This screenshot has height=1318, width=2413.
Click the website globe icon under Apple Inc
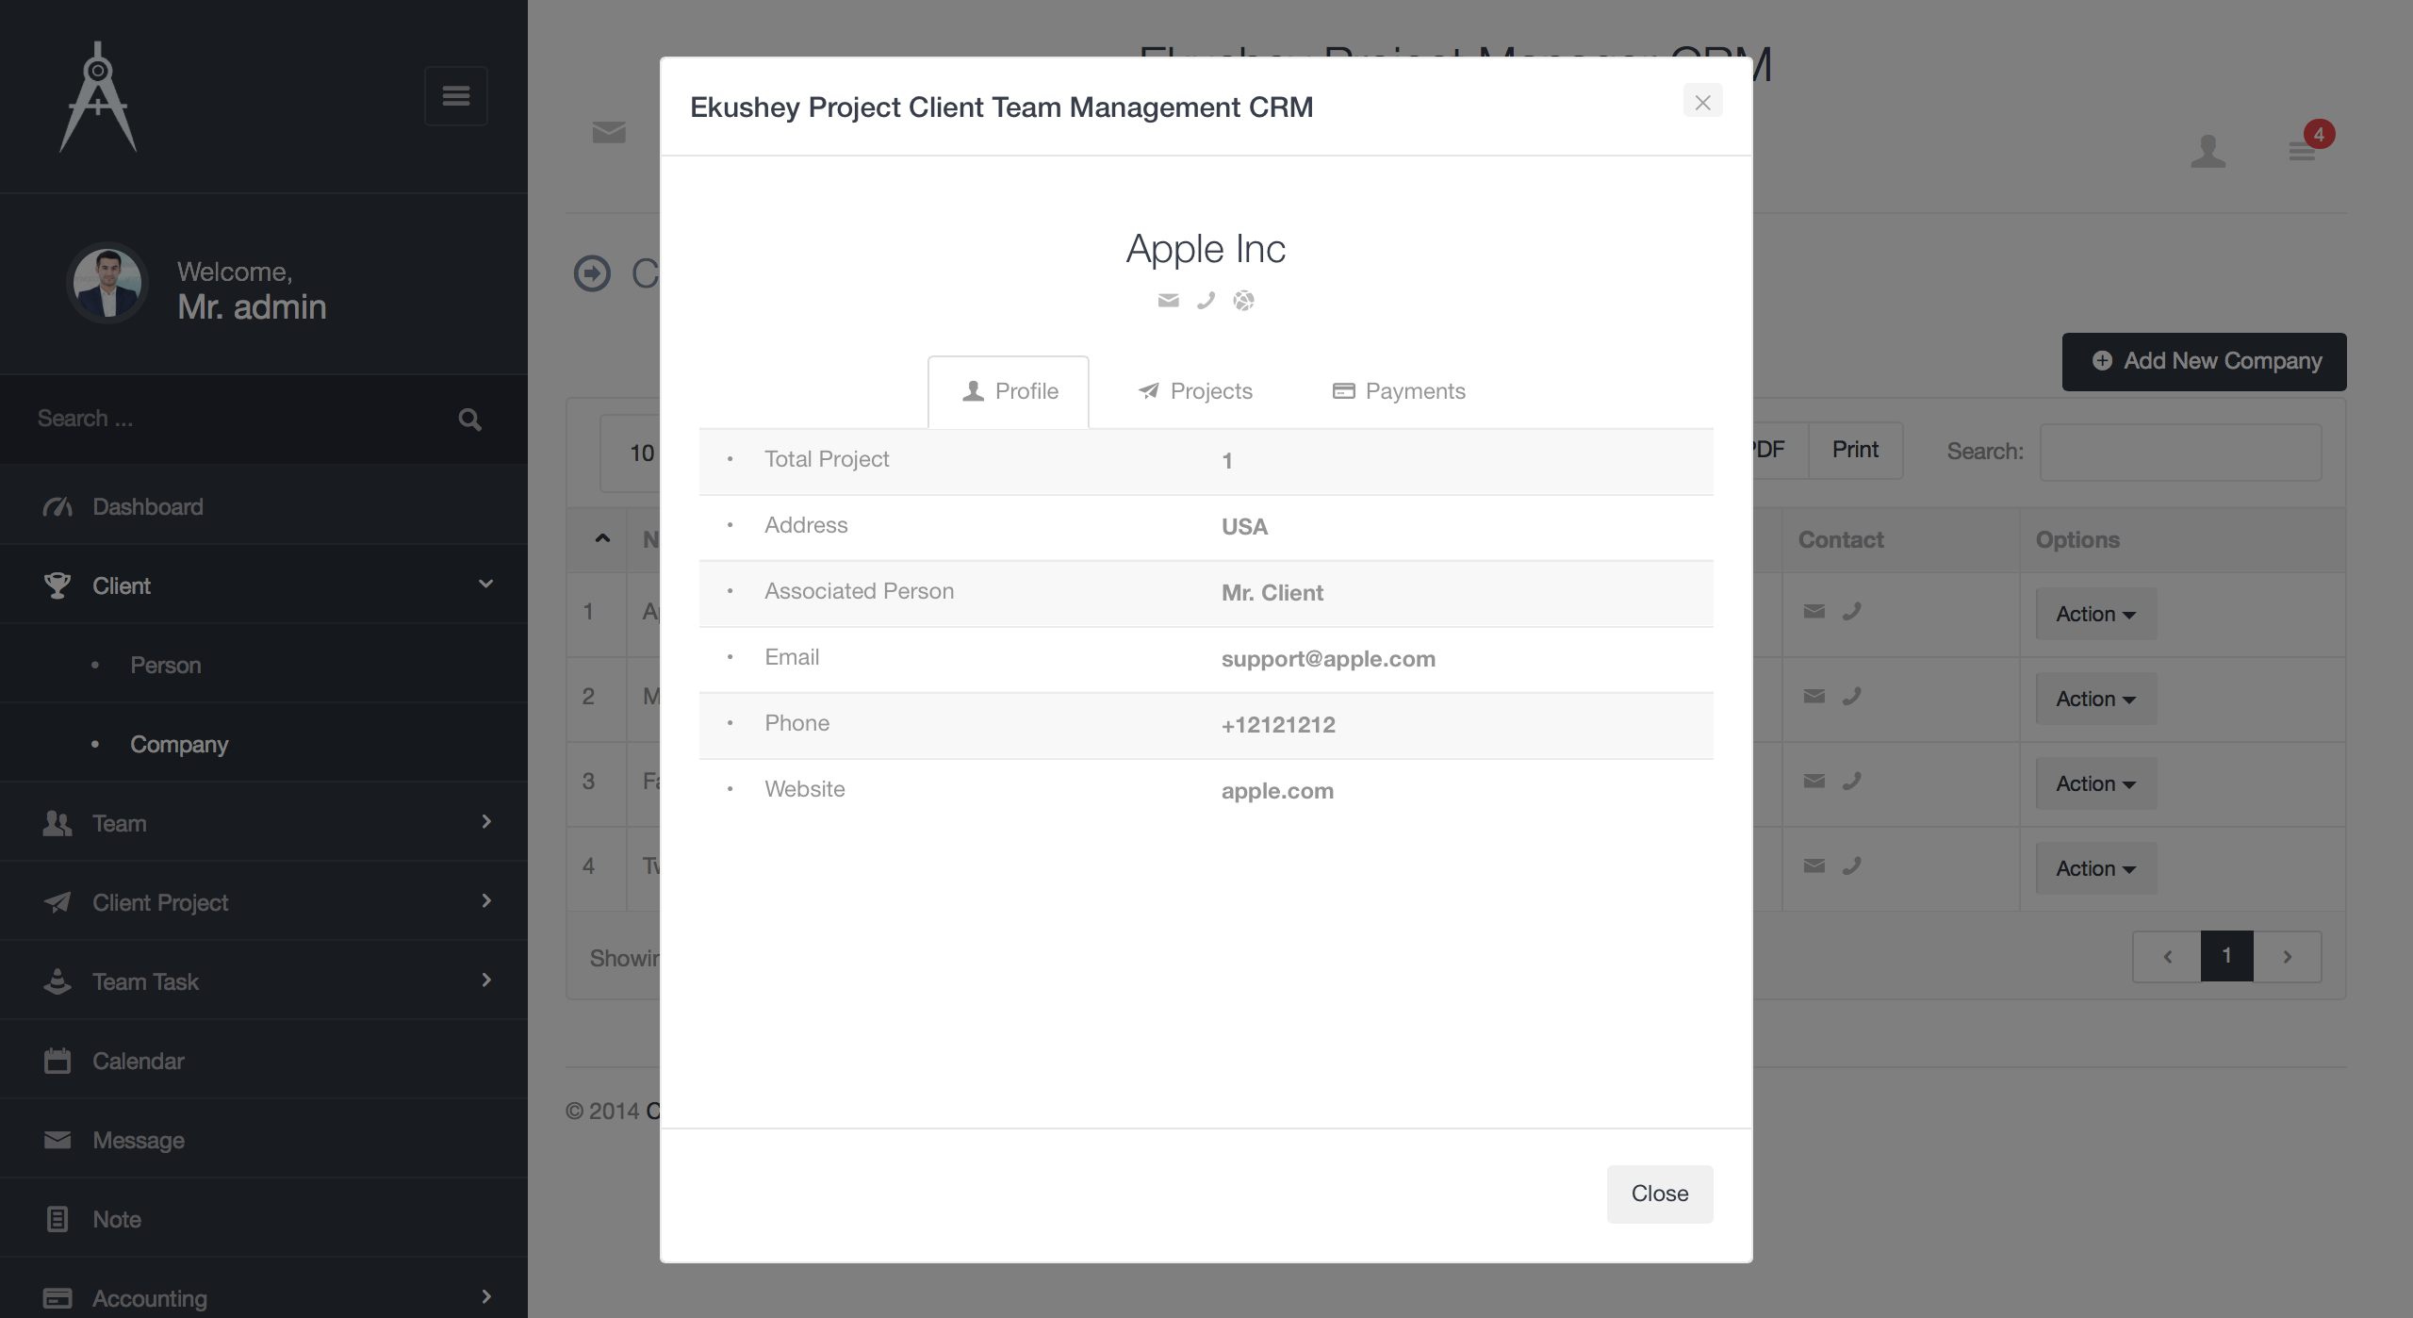1244,301
